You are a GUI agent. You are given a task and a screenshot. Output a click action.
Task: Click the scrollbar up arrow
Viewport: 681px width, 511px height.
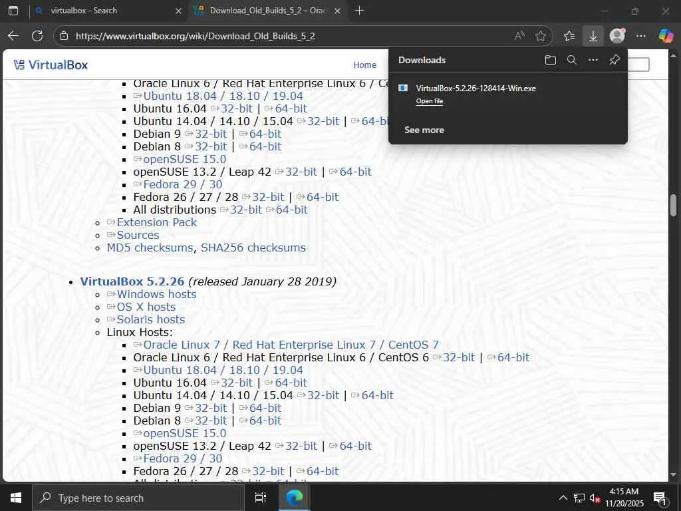pos(674,56)
